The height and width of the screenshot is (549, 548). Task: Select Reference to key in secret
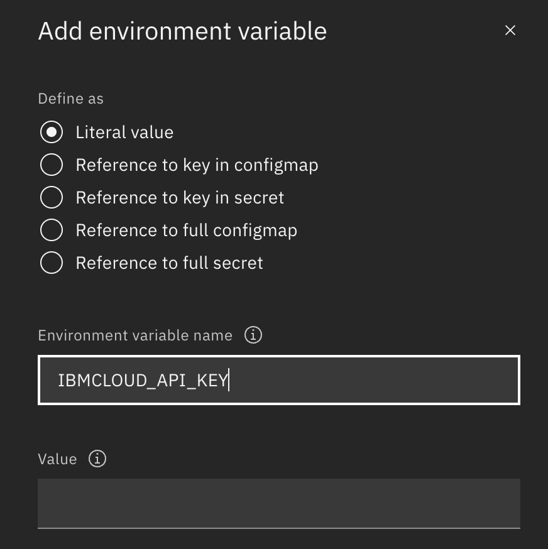click(52, 197)
